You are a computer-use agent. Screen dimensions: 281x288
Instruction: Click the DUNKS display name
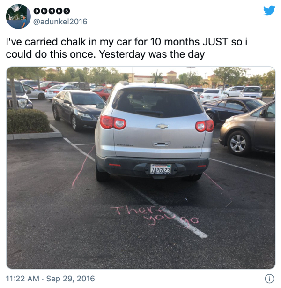pyautogui.click(x=52, y=11)
